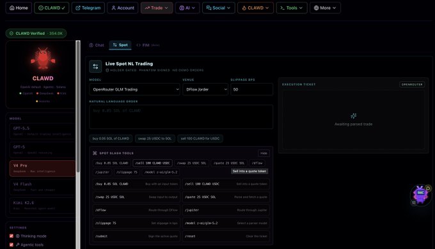This screenshot has width=435, height=249.
Task: Pick the 'swap 25 USDC to SOL' suggestion
Action: 155,139
